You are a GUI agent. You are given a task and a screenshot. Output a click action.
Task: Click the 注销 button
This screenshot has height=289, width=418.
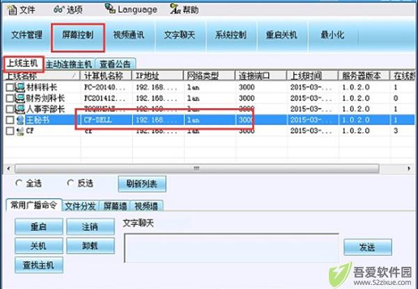(x=91, y=226)
